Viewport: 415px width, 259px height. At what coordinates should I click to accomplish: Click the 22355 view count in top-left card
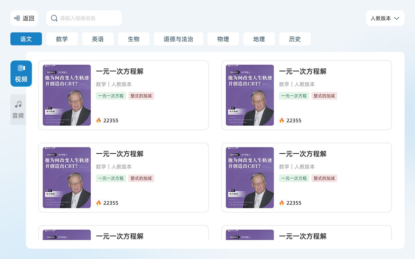pyautogui.click(x=111, y=121)
